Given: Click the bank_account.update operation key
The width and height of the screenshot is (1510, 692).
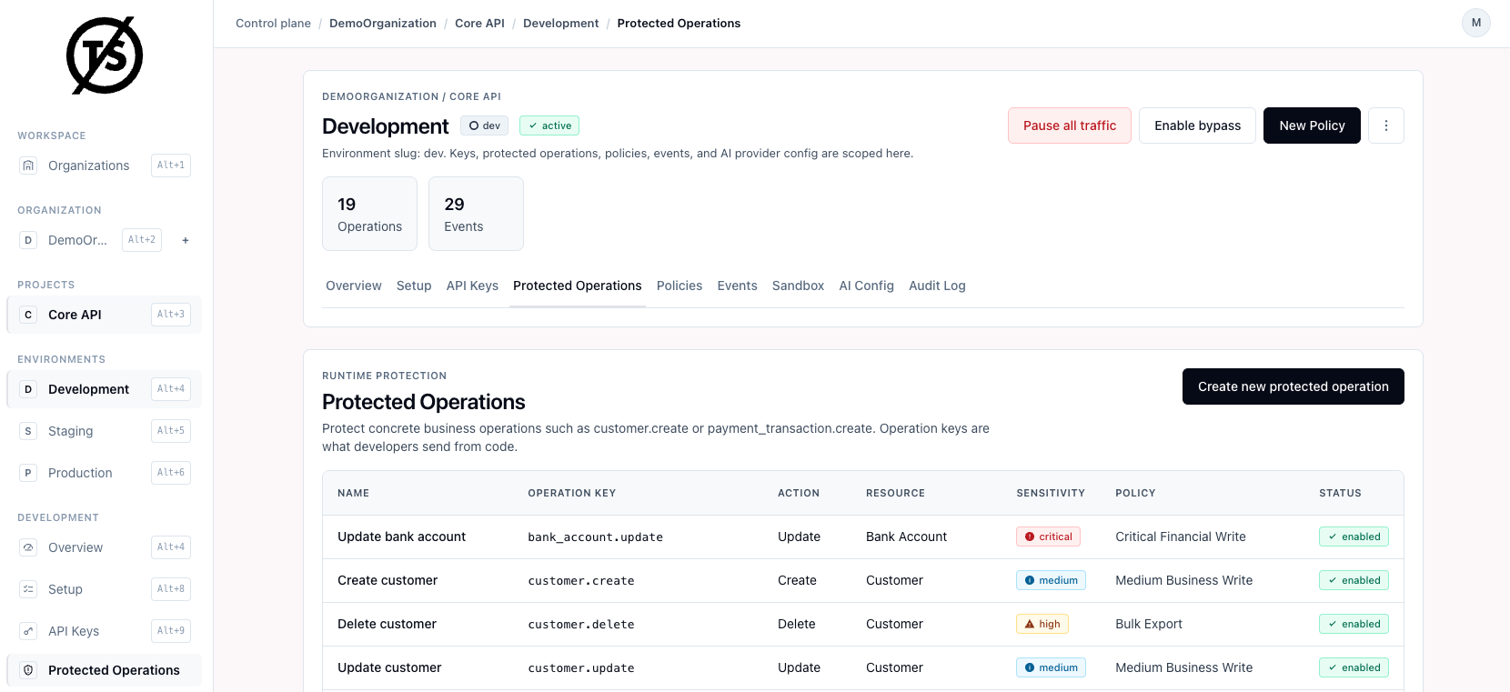Looking at the screenshot, I should (x=595, y=537).
